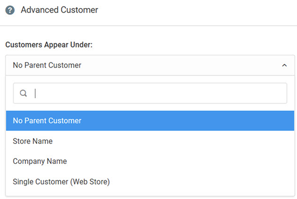Place cursor in the option filter box
Screen dimensions: 297x199
click(159, 94)
